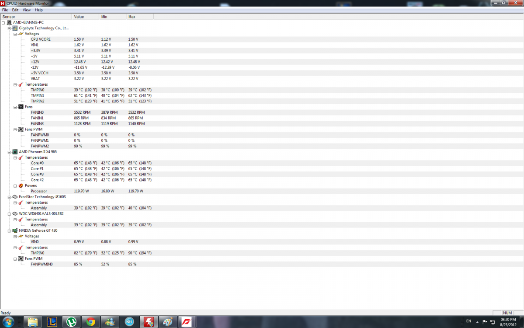The width and height of the screenshot is (524, 328).
Task: Collapse the NVIDIA Temperatures section
Action: tap(15, 248)
